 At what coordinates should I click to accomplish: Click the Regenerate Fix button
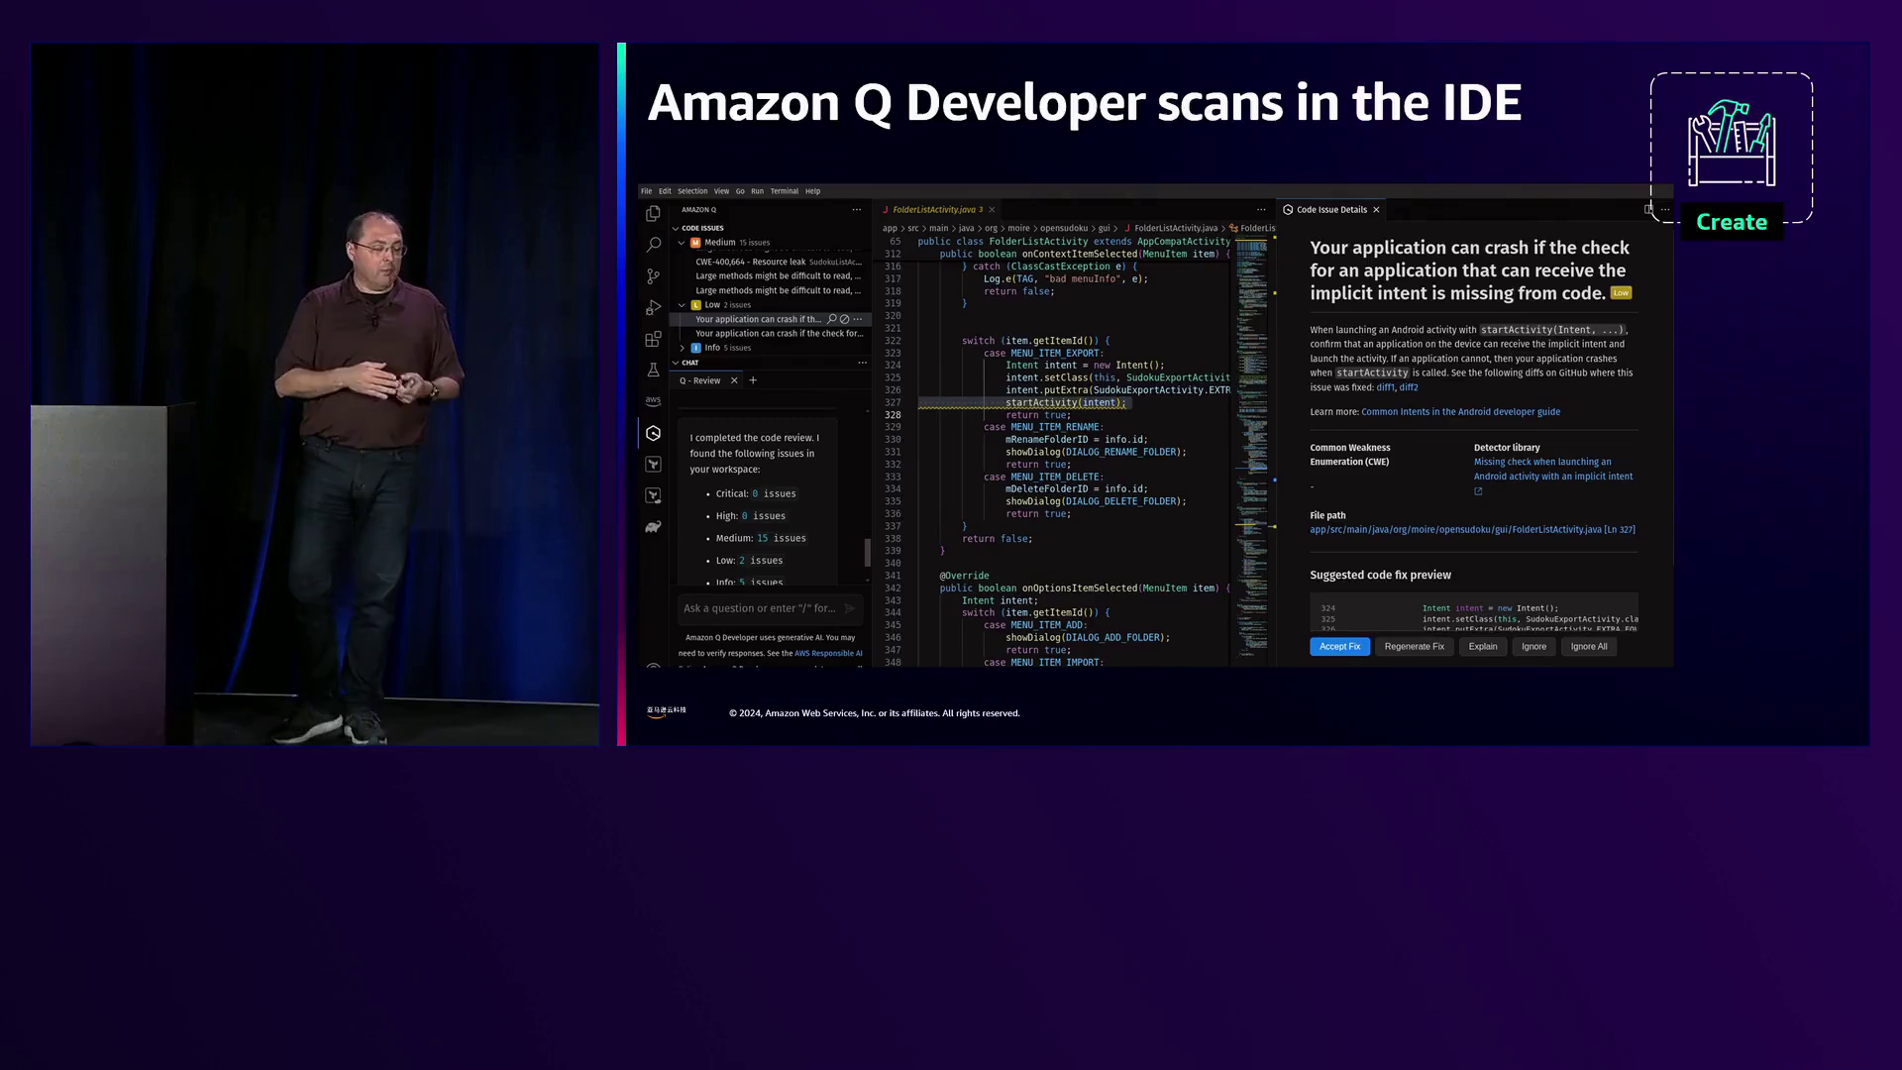(x=1414, y=647)
